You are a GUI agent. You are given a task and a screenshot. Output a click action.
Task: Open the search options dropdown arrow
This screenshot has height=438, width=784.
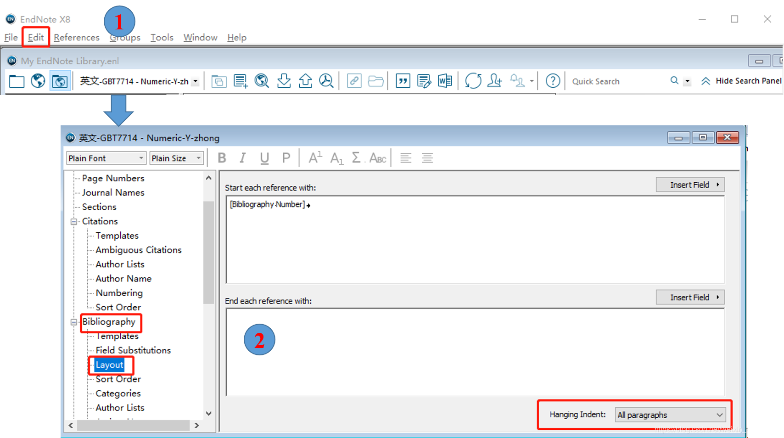pos(687,81)
